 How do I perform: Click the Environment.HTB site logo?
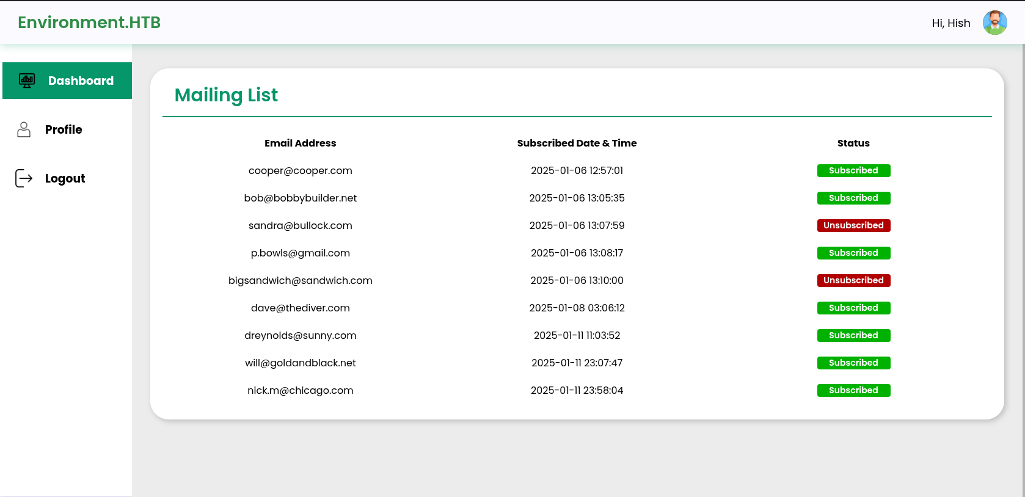89,23
